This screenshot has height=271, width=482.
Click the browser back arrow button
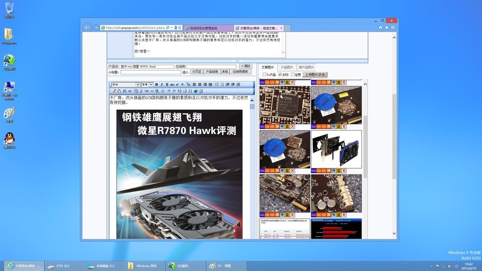click(87, 27)
